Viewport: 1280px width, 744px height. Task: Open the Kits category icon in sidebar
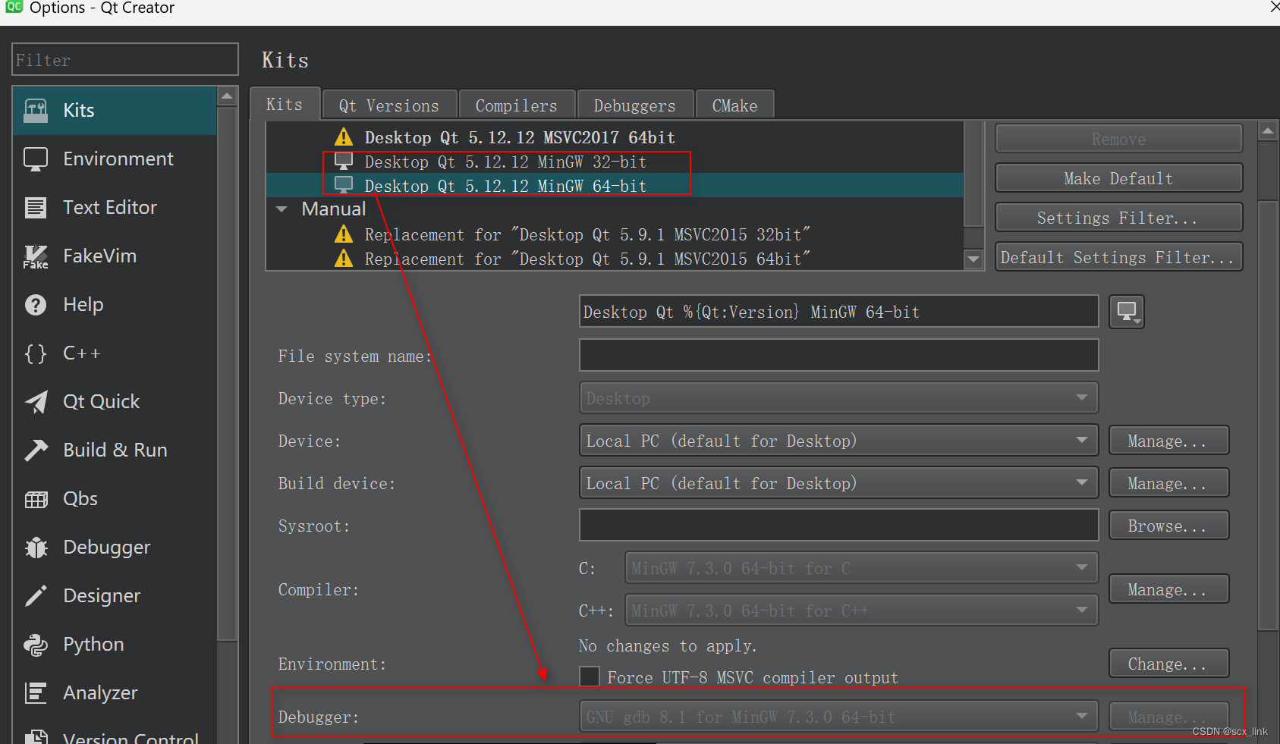tap(36, 111)
